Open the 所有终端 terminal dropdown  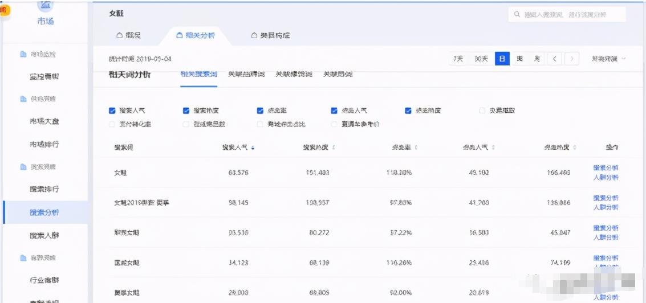(608, 59)
